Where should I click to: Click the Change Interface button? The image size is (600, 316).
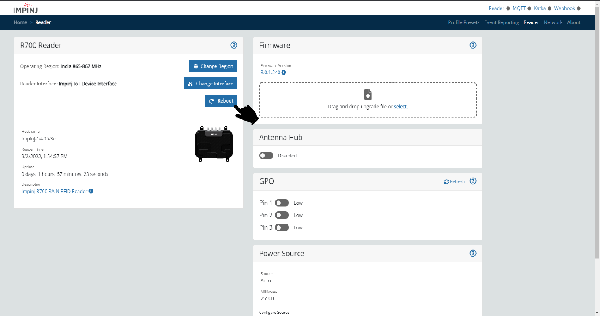point(210,84)
